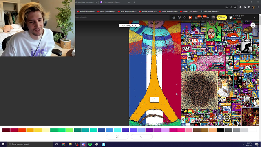Select the orange-red color swatch
Viewport: 261px width, 147px height.
[x=22, y=130]
